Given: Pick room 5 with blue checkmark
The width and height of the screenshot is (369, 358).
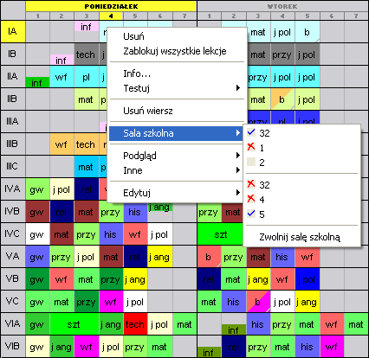Looking at the screenshot, I should pyautogui.click(x=301, y=214).
